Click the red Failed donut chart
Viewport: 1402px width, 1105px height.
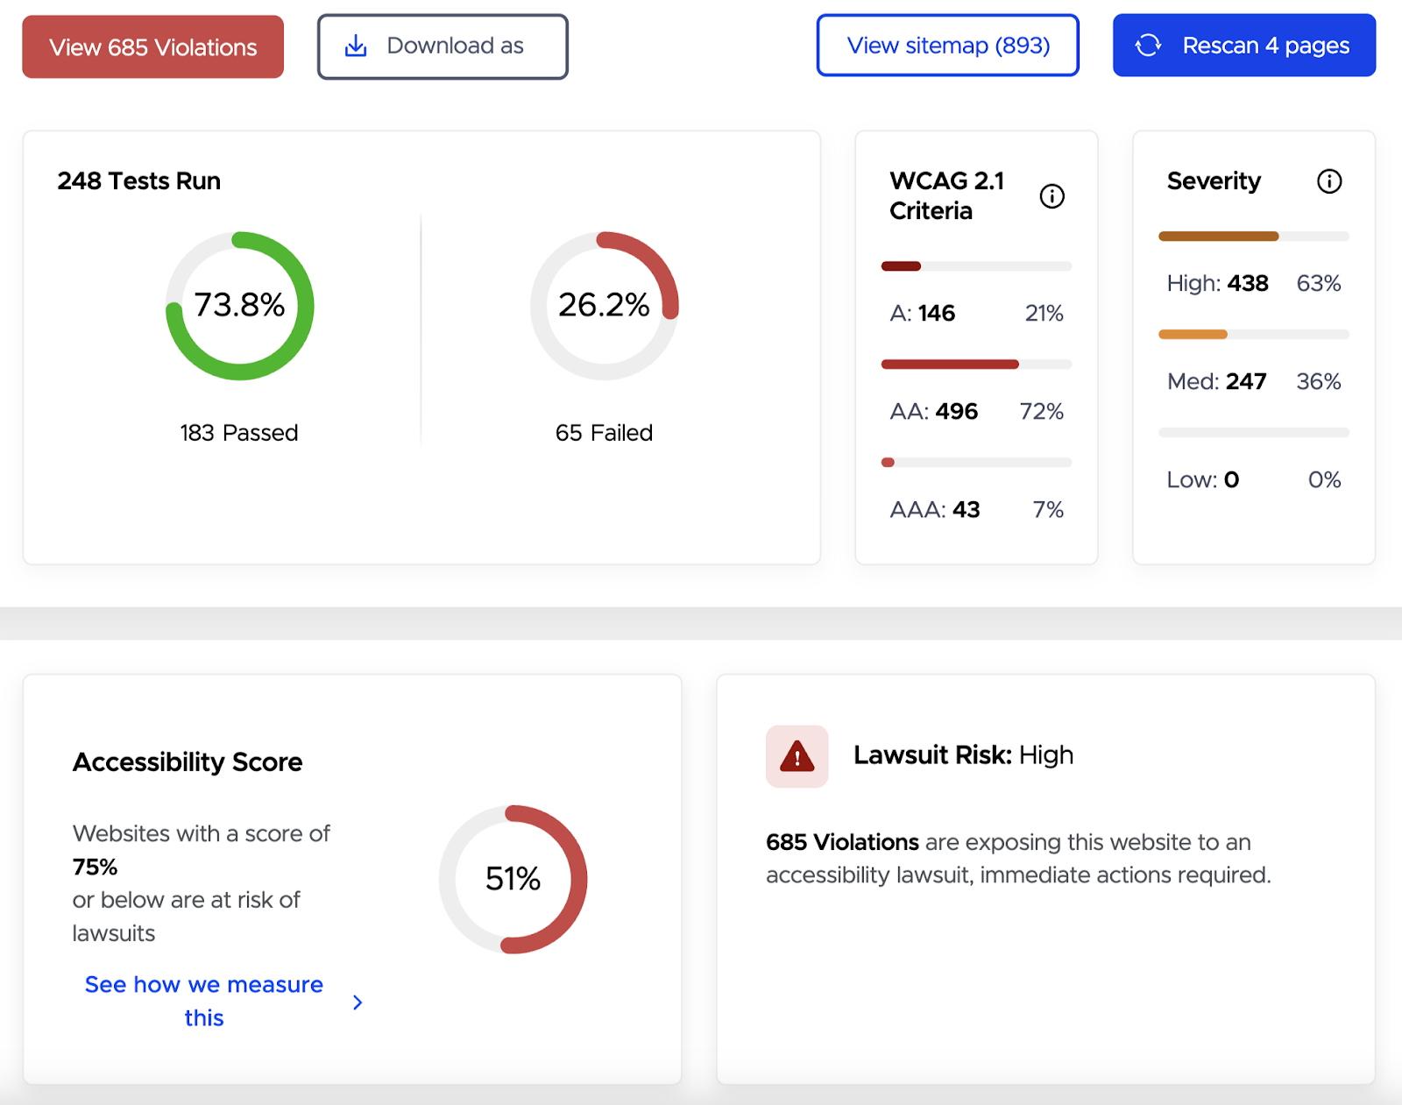[604, 306]
